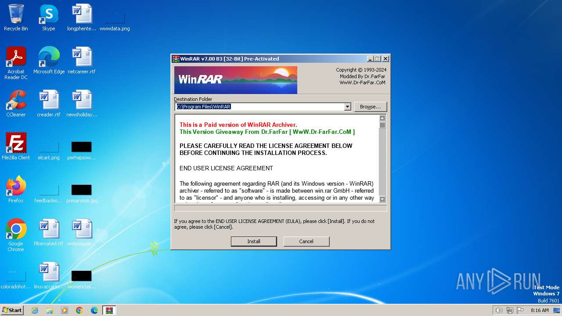Open Edge from the taskbar
562x316 pixels.
[94, 310]
